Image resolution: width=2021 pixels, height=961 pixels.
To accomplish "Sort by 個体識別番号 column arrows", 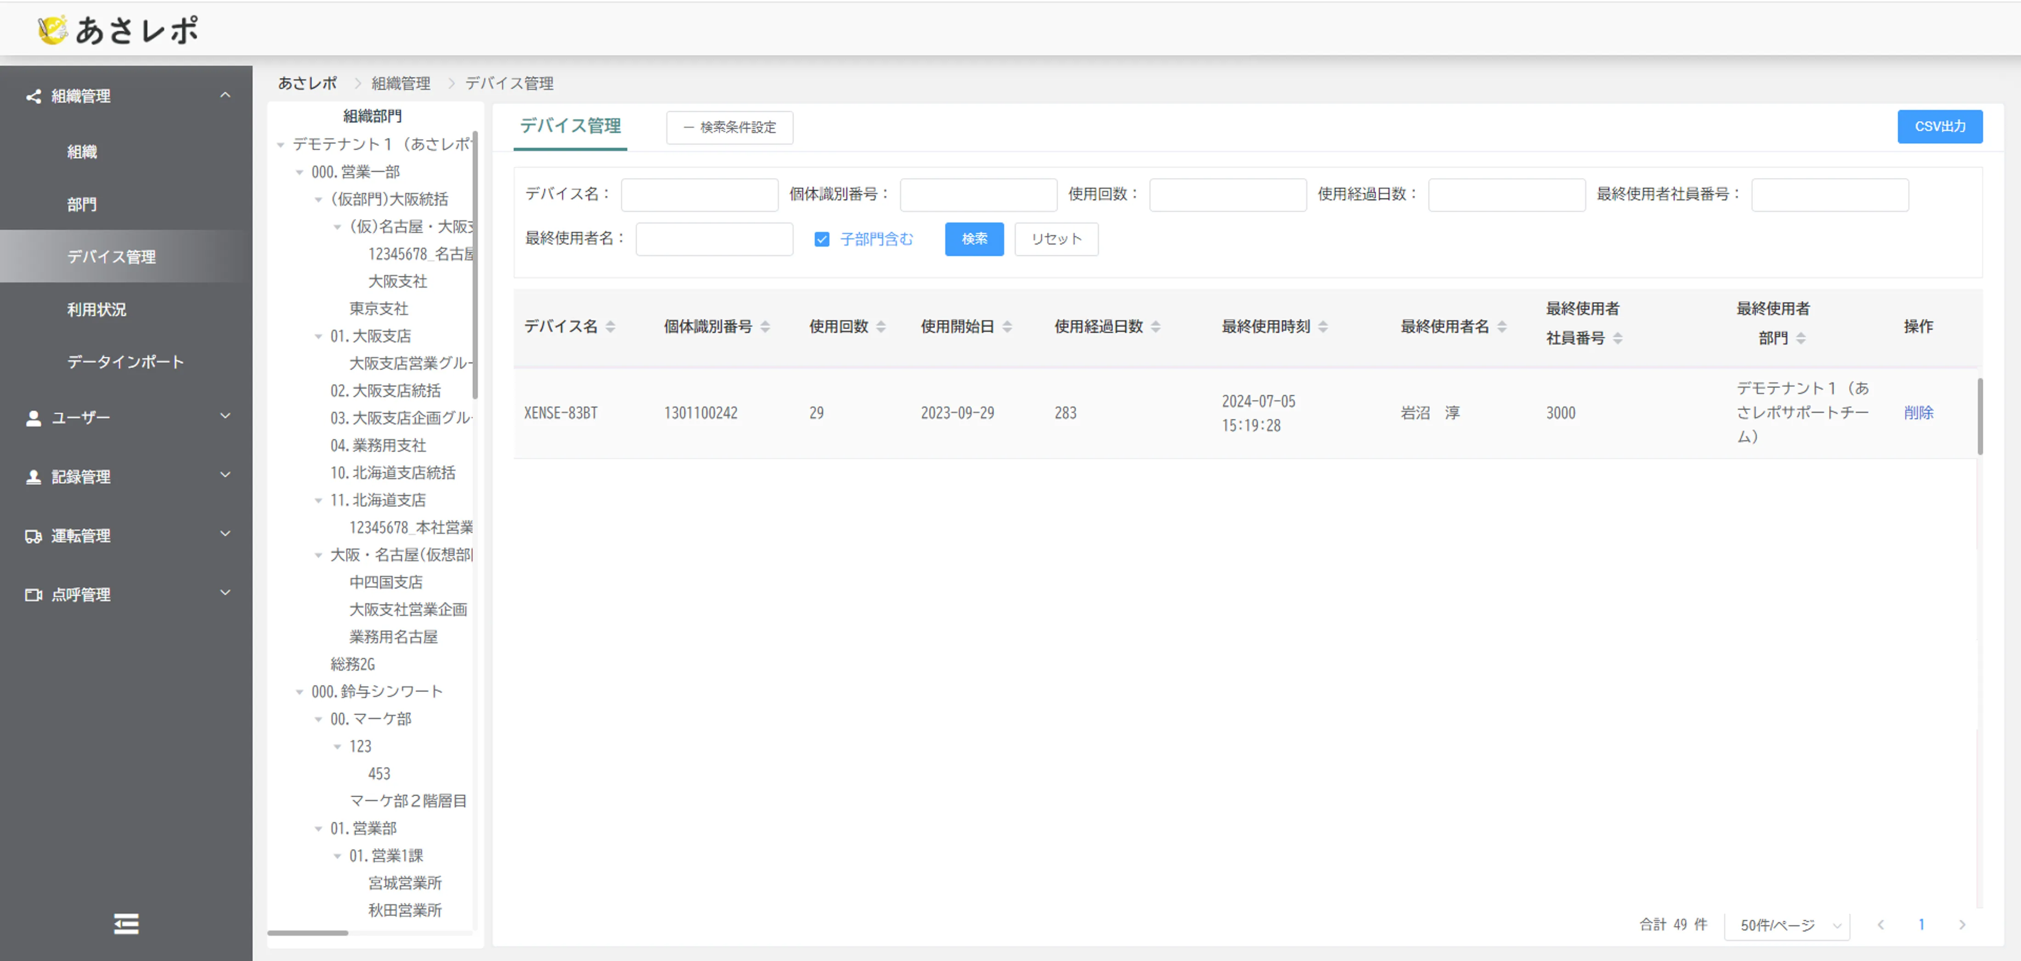I will [765, 326].
